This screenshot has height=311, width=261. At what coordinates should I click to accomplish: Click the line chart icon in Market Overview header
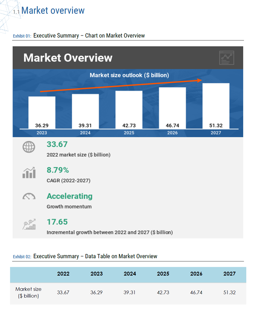coord(227,58)
